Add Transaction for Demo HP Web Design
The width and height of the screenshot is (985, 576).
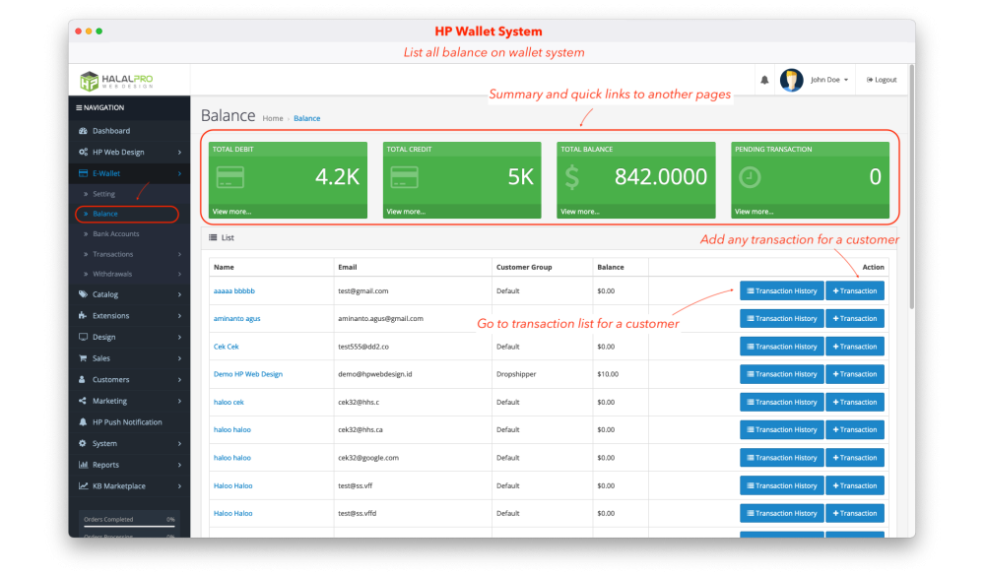854,374
